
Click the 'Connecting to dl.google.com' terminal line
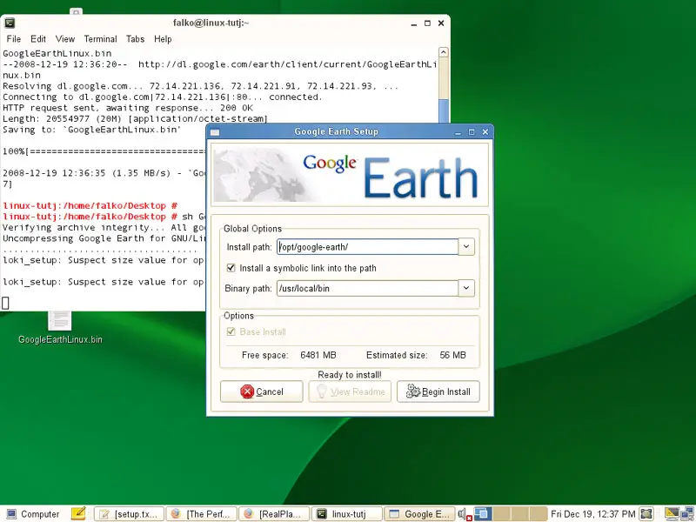163,97
